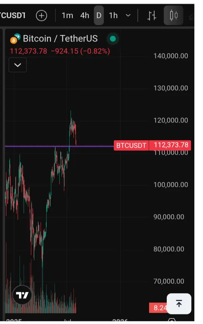
Task: Select the bars chart style icon
Action: tap(152, 16)
